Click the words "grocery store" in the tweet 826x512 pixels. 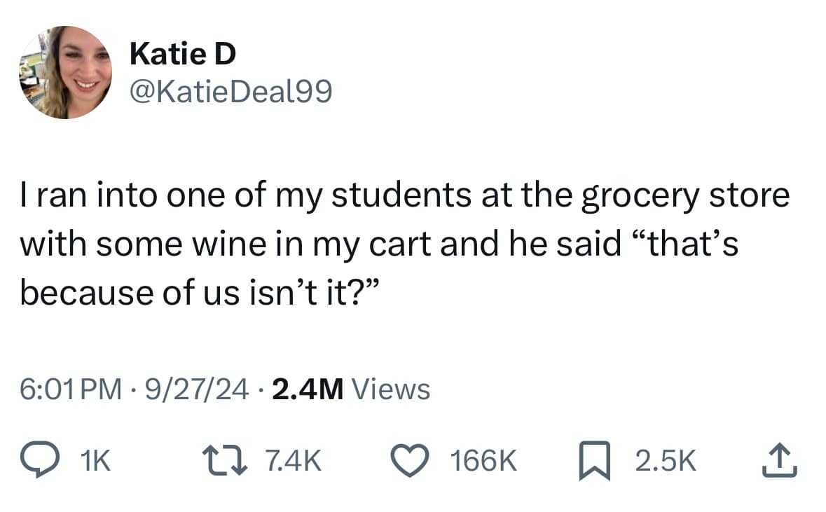(x=684, y=197)
